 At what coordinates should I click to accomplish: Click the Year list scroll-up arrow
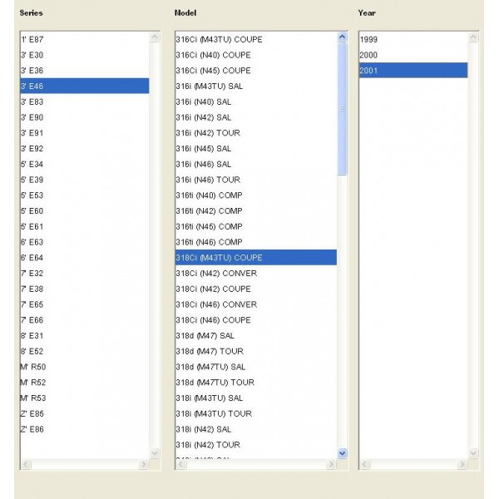coord(473,37)
